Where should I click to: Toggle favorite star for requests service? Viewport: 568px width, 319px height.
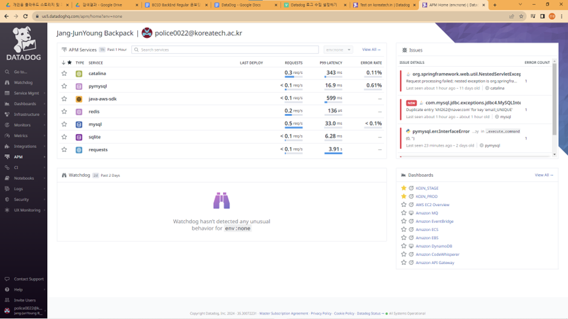[64, 150]
